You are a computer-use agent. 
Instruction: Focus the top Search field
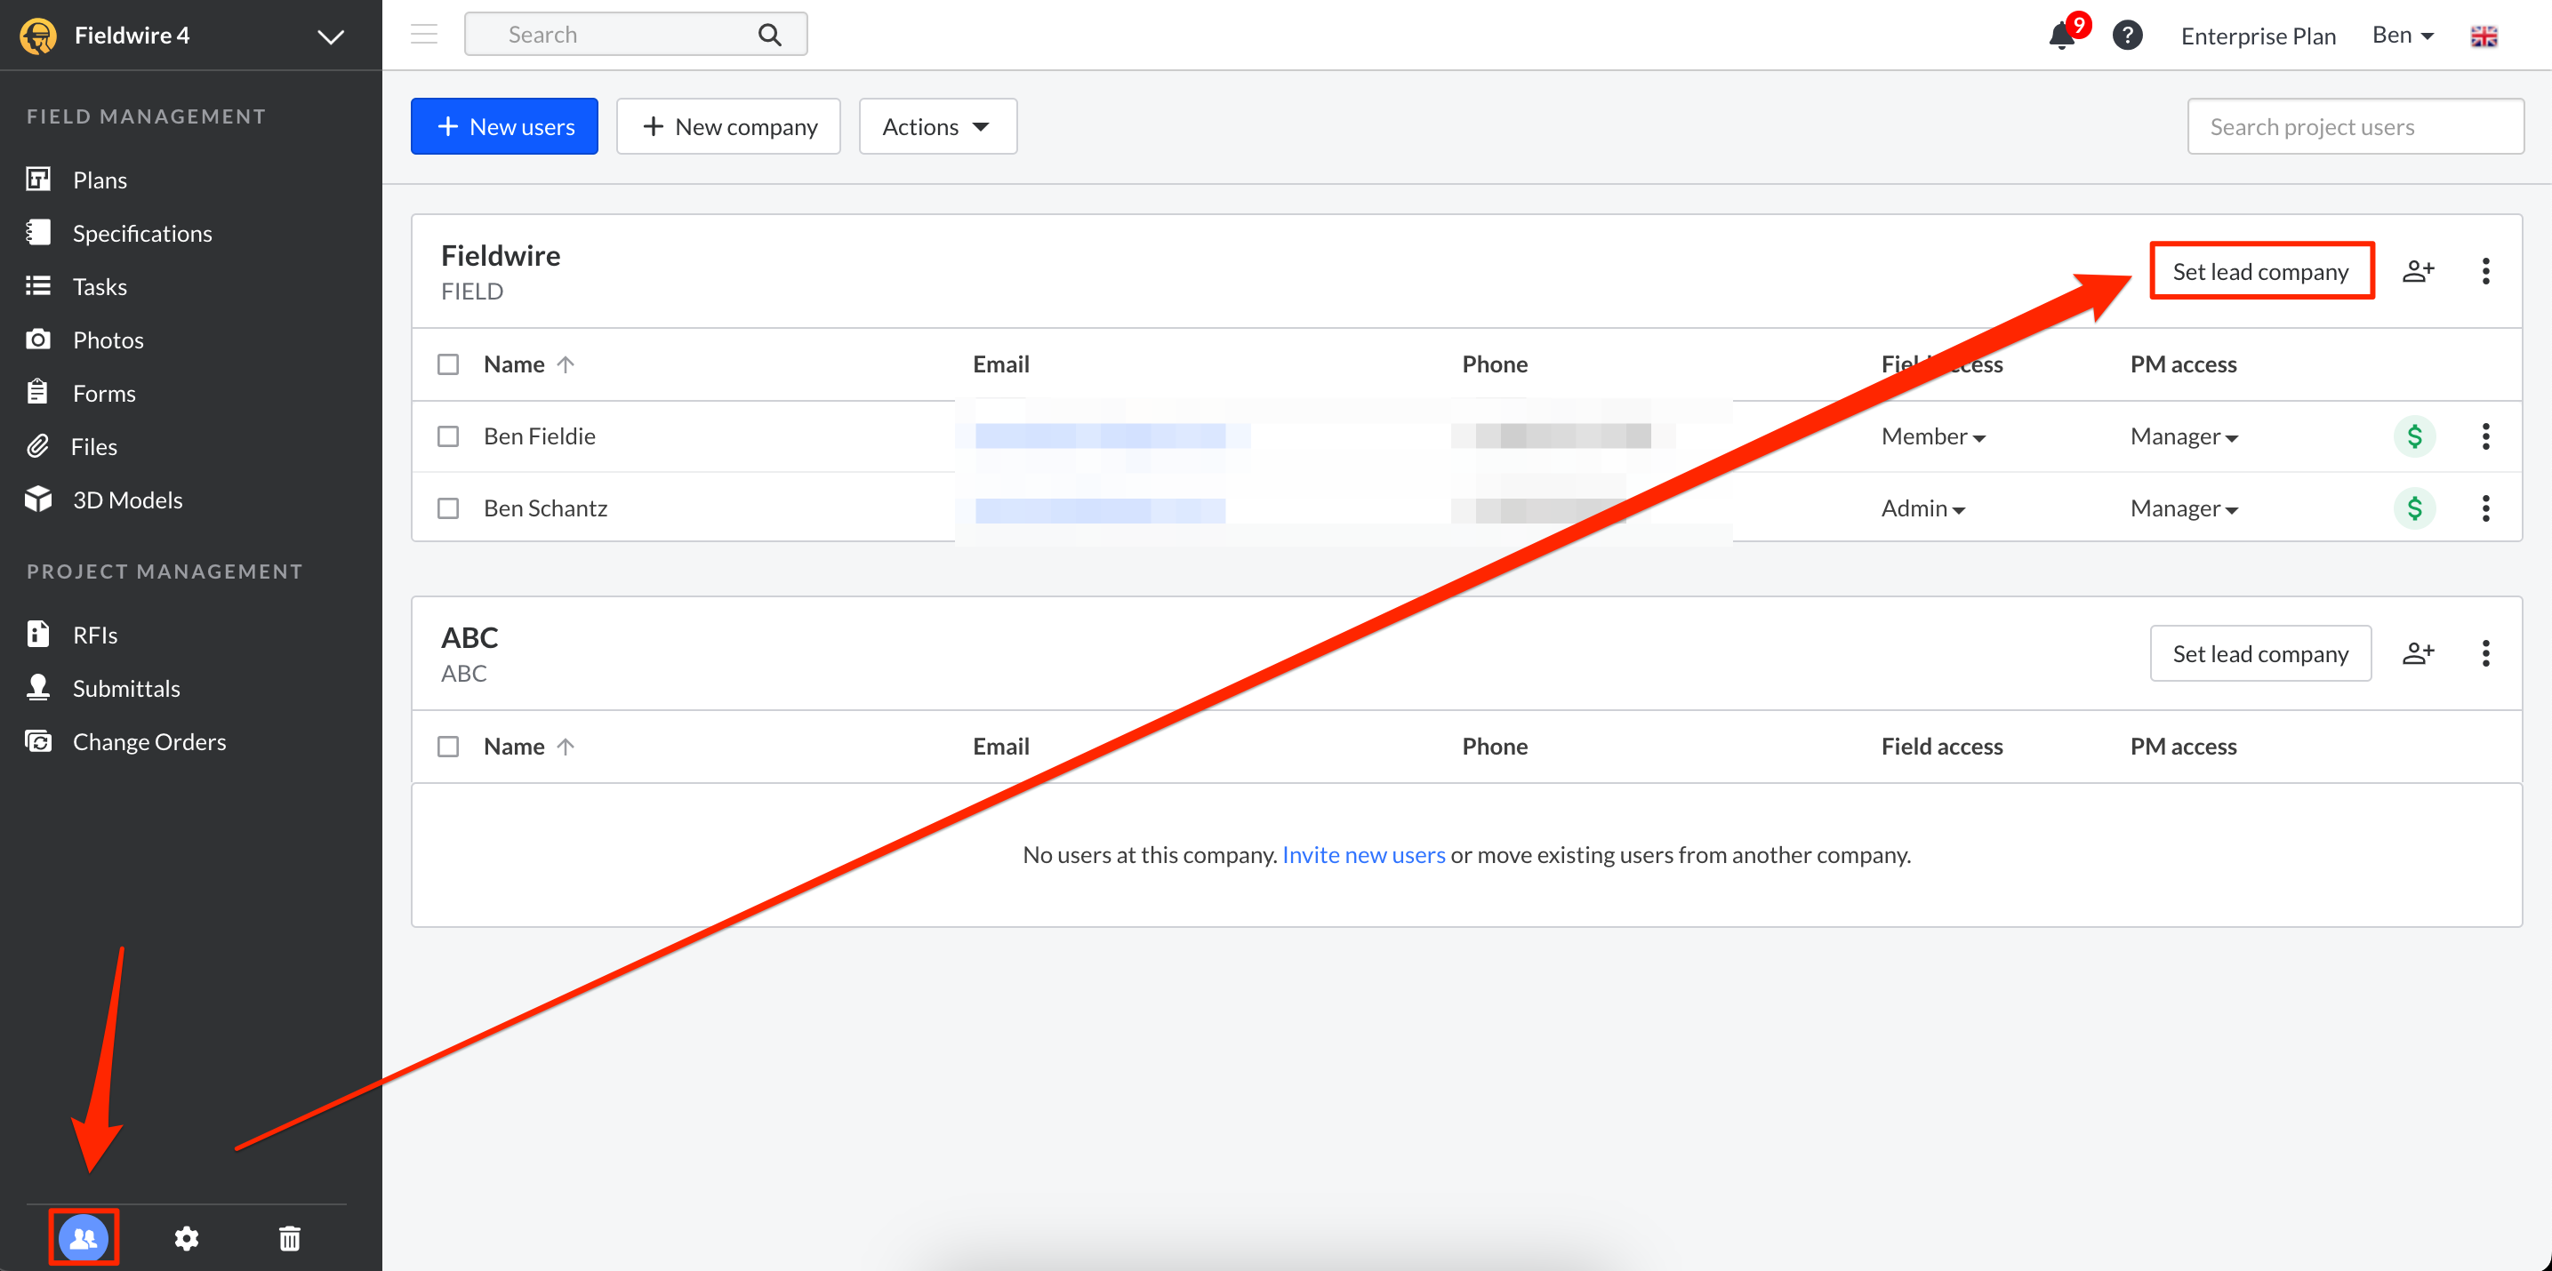(x=635, y=35)
